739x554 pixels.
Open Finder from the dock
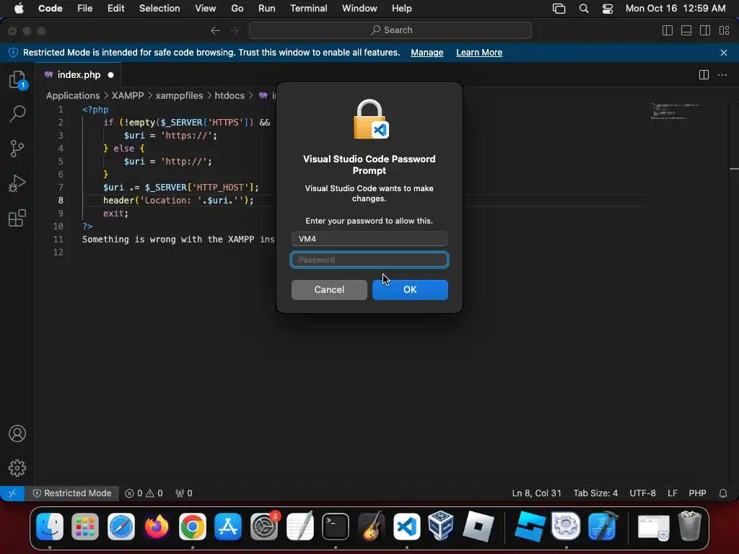coord(50,526)
